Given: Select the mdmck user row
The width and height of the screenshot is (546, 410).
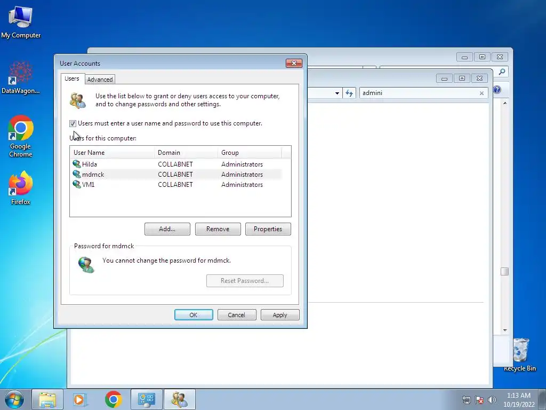Looking at the screenshot, I should [176, 175].
